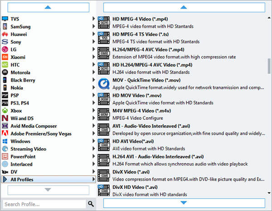Click the Adobe Premiere/Sony Vegas icon
Viewport: 272px width, 211px height.
tap(5, 134)
